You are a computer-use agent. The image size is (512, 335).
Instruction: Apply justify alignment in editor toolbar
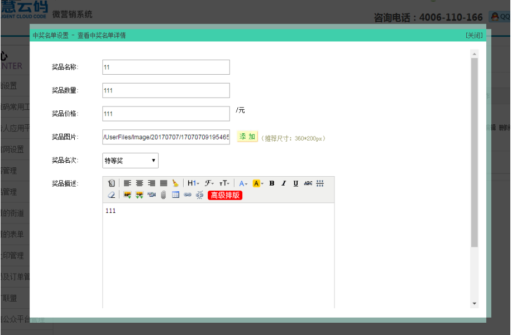point(164,183)
